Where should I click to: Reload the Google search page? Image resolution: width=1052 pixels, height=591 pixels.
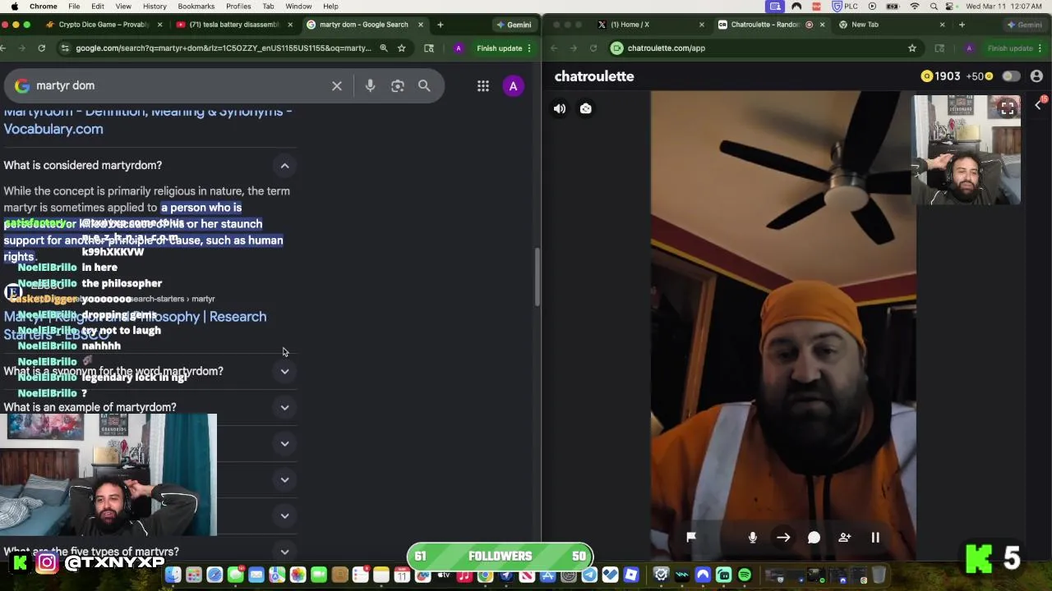[41, 48]
